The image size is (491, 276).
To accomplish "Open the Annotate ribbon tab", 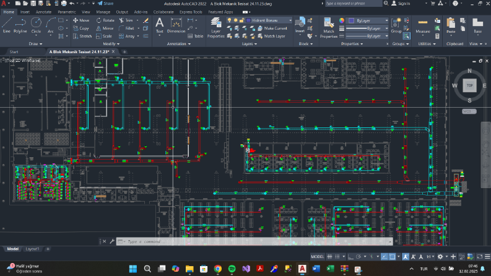I will tap(43, 12).
